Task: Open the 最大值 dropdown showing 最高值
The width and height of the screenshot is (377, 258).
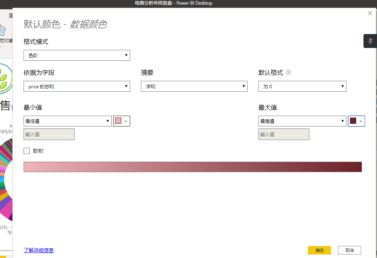Action: pyautogui.click(x=302, y=121)
